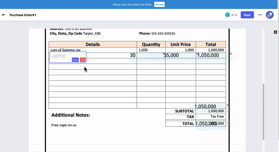This screenshot has width=279, height=152.
Task: Click the 0 / 6 progress counter
Action: tap(234, 15)
